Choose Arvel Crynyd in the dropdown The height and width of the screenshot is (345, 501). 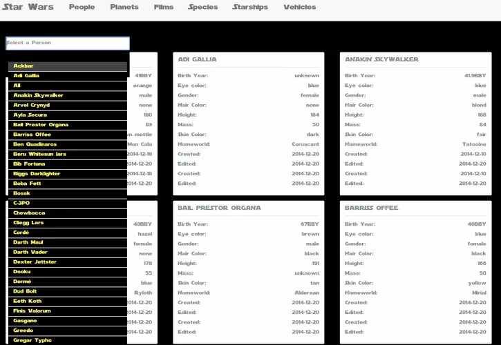coord(68,105)
